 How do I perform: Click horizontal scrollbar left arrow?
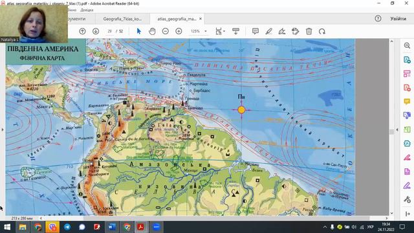41,219
